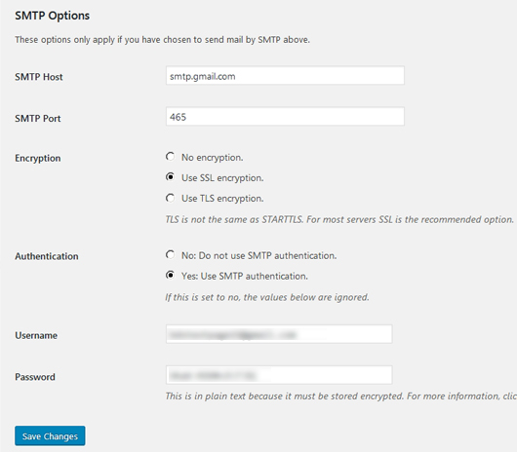The image size is (517, 452).
Task: Choose No: Do not use SMTP authentication
Action: coord(170,255)
